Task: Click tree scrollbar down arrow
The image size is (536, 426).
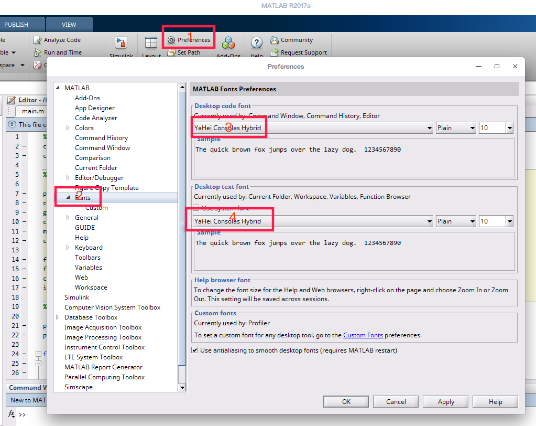Action: click(182, 388)
